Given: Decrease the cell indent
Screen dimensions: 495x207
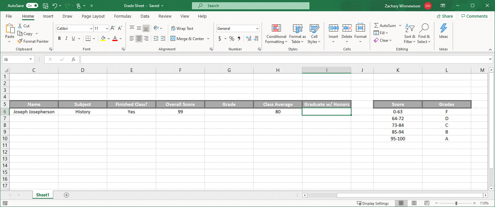Looking at the screenshot, I should (156, 39).
